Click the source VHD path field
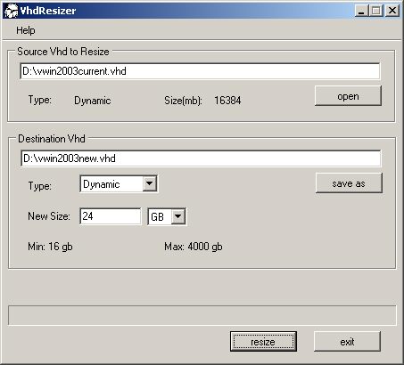 (x=200, y=71)
